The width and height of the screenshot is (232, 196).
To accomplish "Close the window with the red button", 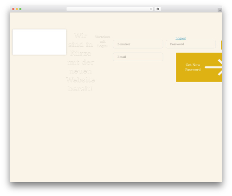I will pyautogui.click(x=13, y=9).
